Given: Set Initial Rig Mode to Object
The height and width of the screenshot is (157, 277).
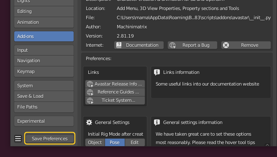Looking at the screenshot, I should tap(95, 142).
